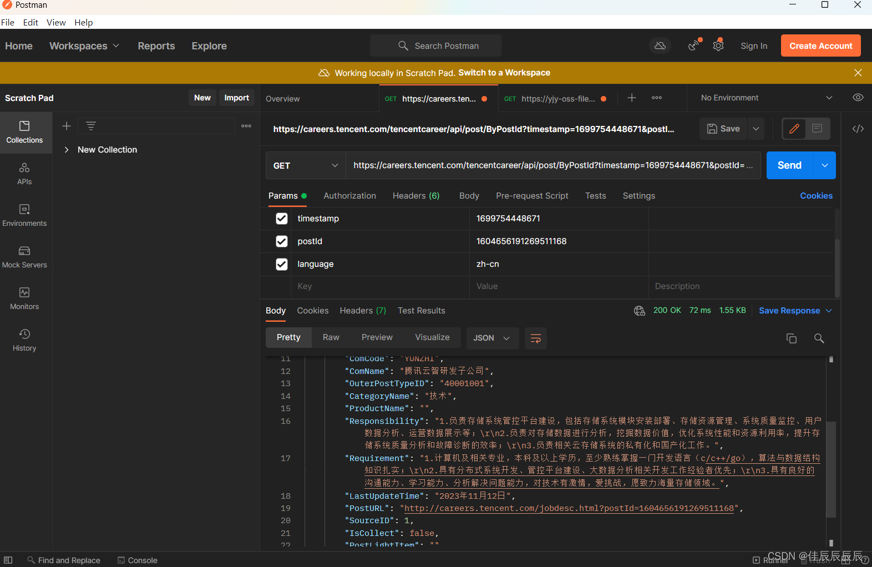The height and width of the screenshot is (567, 872).
Task: Open the collections three-dot options menu
Action: [x=246, y=126]
